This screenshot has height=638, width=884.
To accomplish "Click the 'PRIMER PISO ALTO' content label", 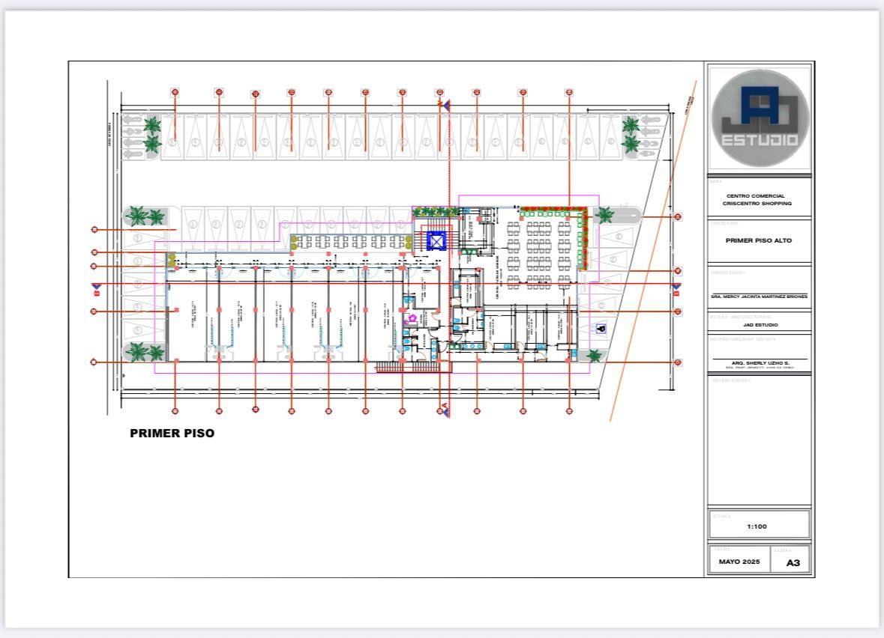I will click(x=758, y=240).
